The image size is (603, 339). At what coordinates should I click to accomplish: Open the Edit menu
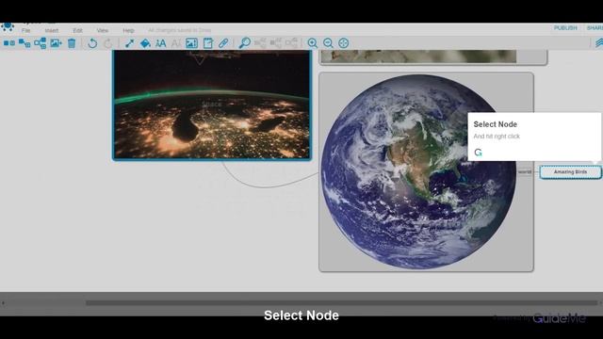[77, 30]
